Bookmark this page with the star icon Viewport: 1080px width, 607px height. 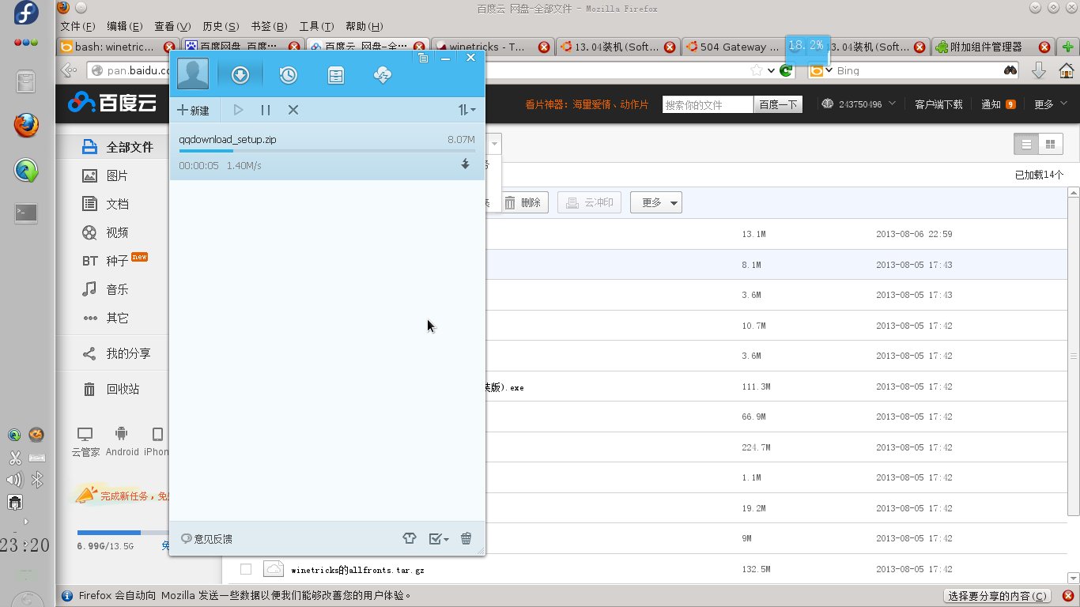click(757, 70)
